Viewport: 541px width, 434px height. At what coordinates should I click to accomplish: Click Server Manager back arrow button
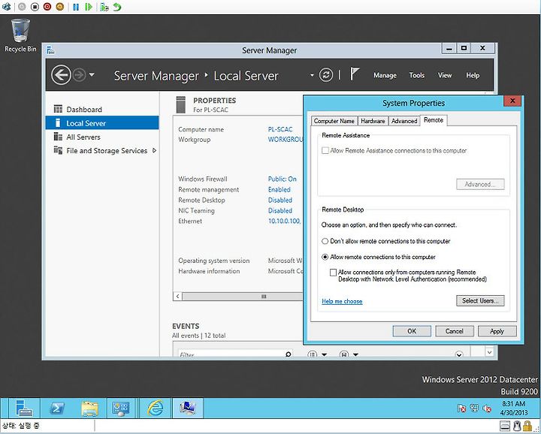(61, 75)
